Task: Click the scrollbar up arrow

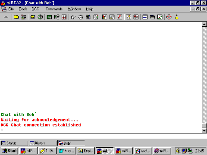Action: 204,25
